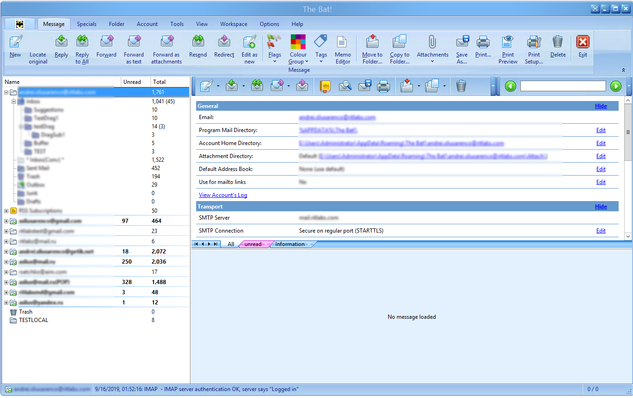This screenshot has width=633, height=398.
Task: Select Edit as new
Action: pos(249,49)
